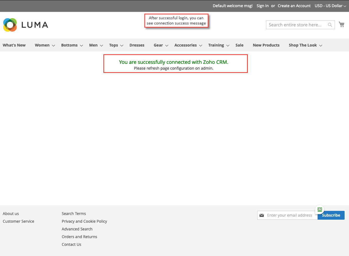This screenshot has width=349, height=256.
Task: Click the 'Default welcome msg!' text
Action: tap(233, 6)
